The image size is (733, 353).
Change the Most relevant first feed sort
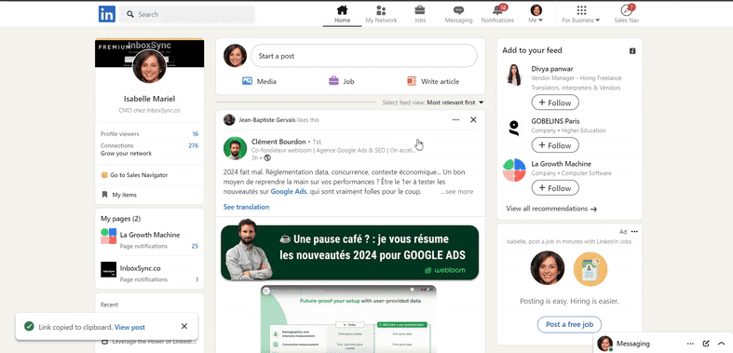455,102
